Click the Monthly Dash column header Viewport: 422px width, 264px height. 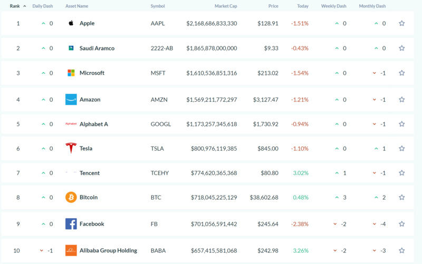(372, 6)
